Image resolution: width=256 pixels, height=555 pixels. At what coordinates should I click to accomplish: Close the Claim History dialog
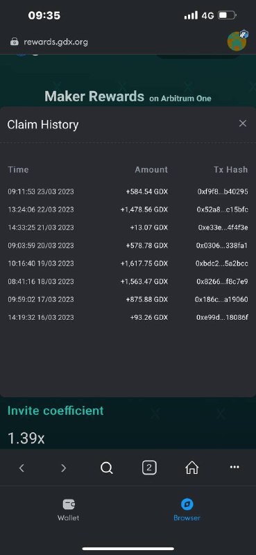tap(243, 123)
